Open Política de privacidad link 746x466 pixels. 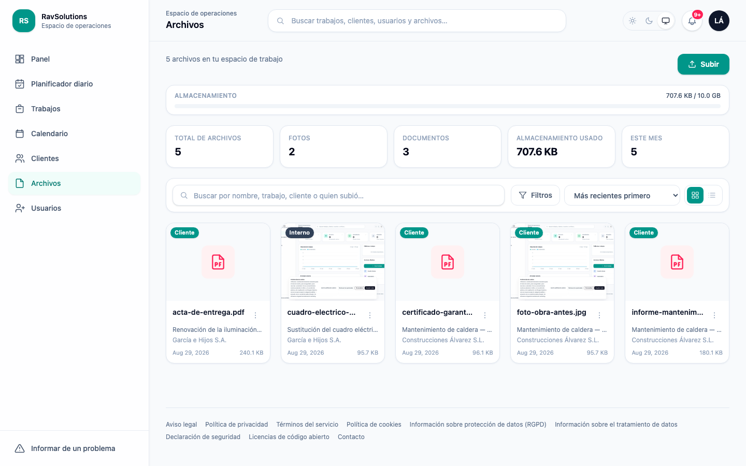click(237, 425)
